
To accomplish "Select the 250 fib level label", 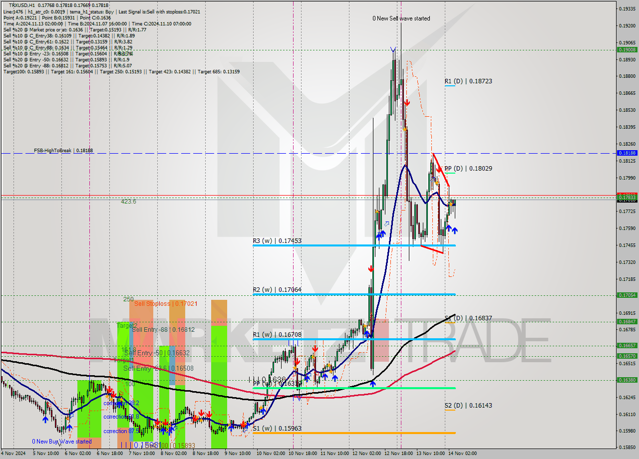I will tap(128, 299).
